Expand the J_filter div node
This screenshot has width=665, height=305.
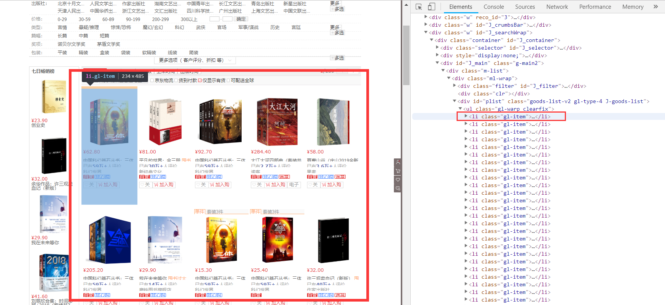coord(454,86)
